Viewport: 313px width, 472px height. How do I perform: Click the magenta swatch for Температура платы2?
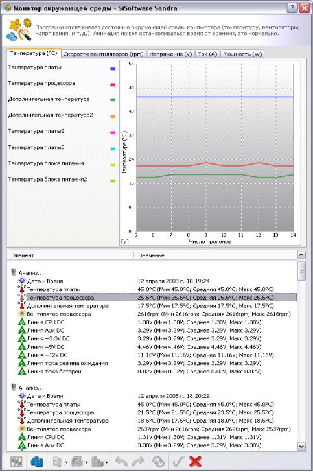coord(113,132)
